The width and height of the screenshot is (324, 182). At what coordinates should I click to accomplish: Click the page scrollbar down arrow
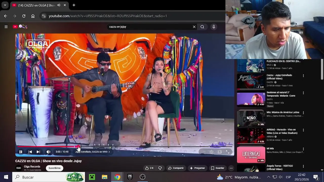pos(322,170)
